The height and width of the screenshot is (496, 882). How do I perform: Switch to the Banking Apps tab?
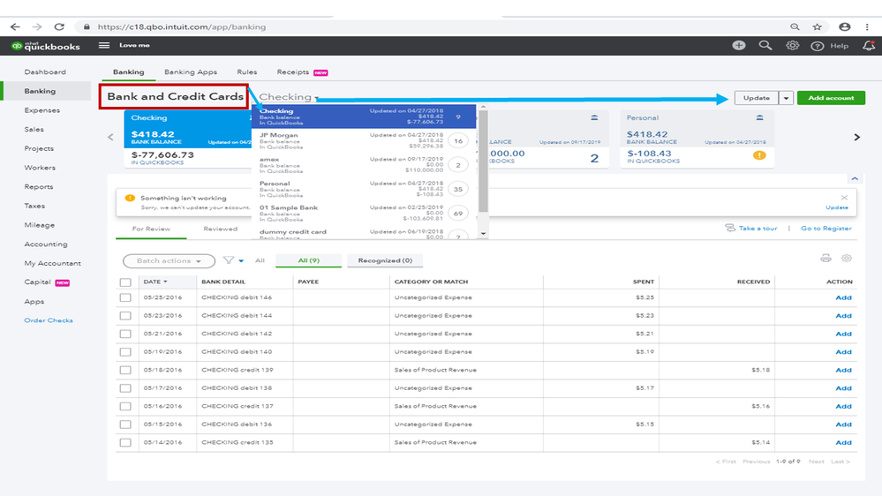pyautogui.click(x=190, y=72)
